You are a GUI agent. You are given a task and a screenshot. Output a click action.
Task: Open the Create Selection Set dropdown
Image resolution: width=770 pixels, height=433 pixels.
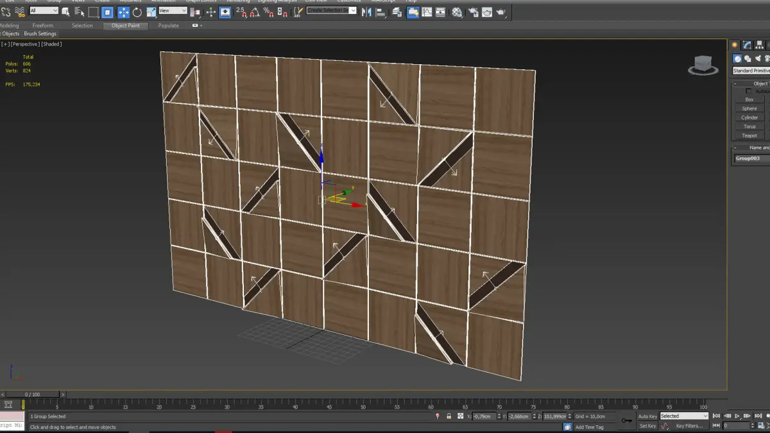click(x=331, y=11)
